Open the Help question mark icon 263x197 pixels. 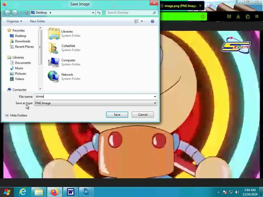coord(153,21)
